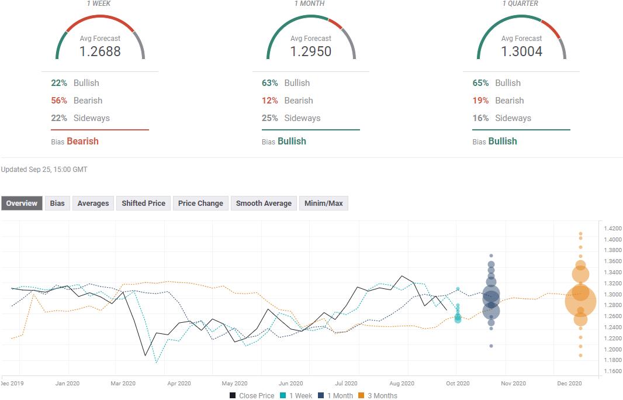Open the Smooth Average tab
The image size is (623, 400).
(264, 204)
